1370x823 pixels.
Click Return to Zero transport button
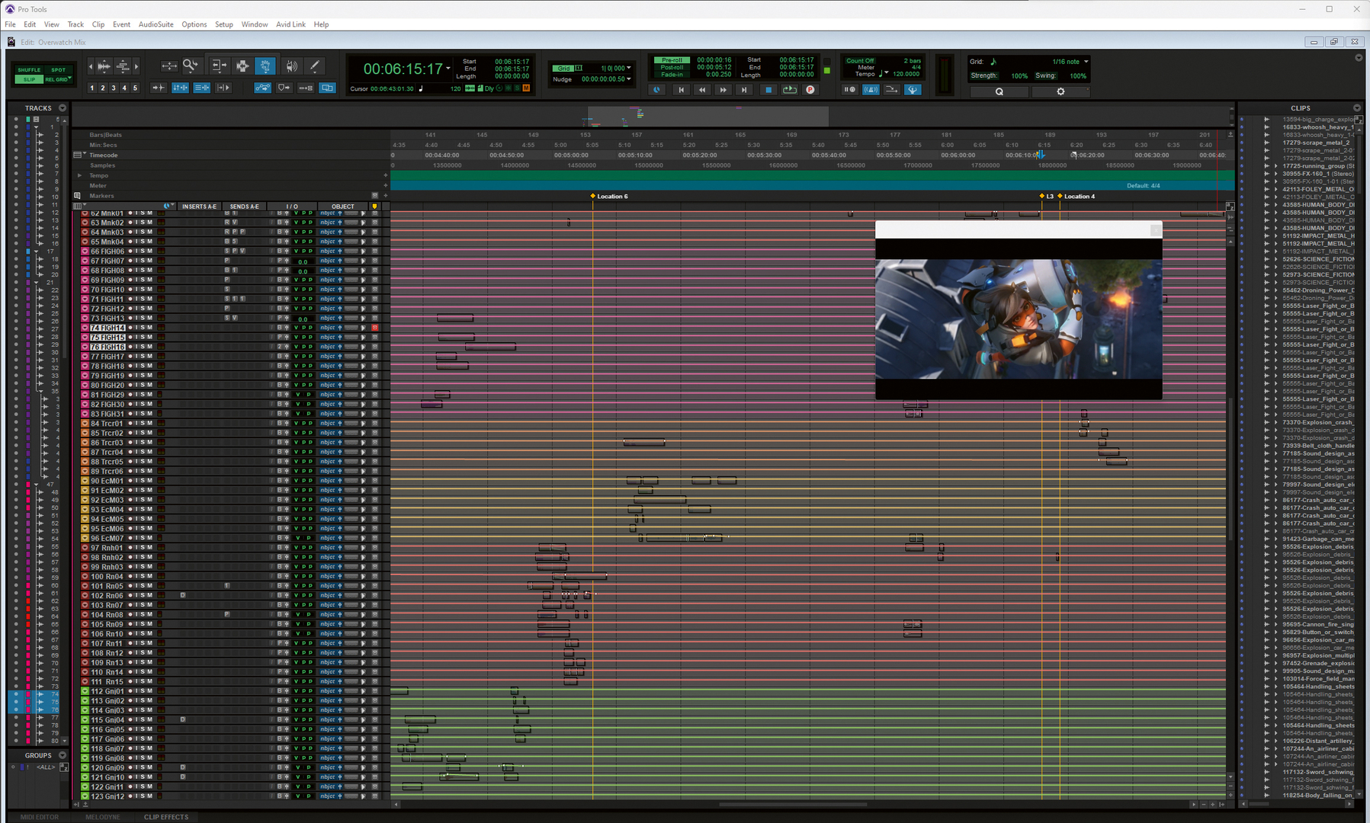click(x=681, y=90)
